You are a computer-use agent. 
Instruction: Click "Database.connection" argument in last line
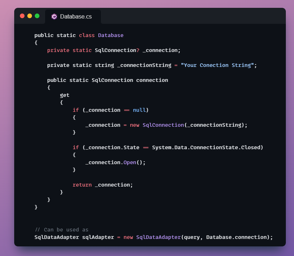click(236, 237)
